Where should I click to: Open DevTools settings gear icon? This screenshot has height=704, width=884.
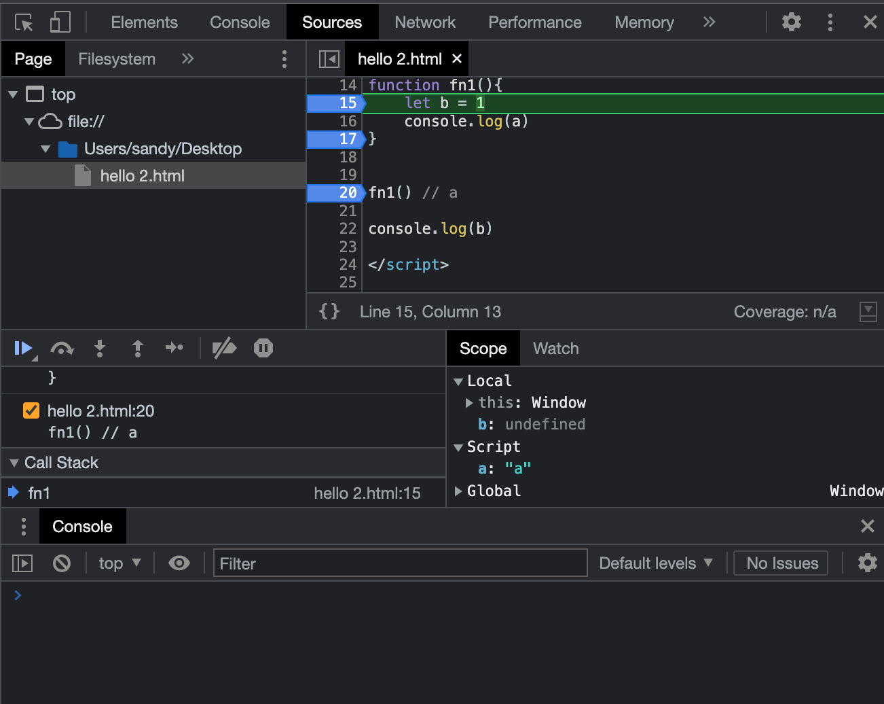pos(792,22)
